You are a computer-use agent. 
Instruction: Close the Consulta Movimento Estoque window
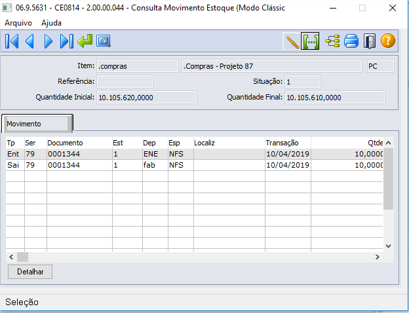pyautogui.click(x=393, y=8)
